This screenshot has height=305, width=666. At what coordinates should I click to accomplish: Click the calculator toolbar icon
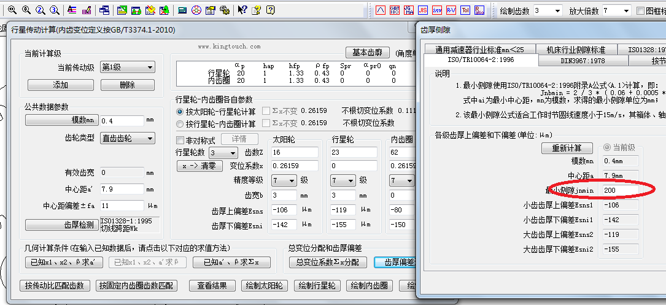[182, 10]
